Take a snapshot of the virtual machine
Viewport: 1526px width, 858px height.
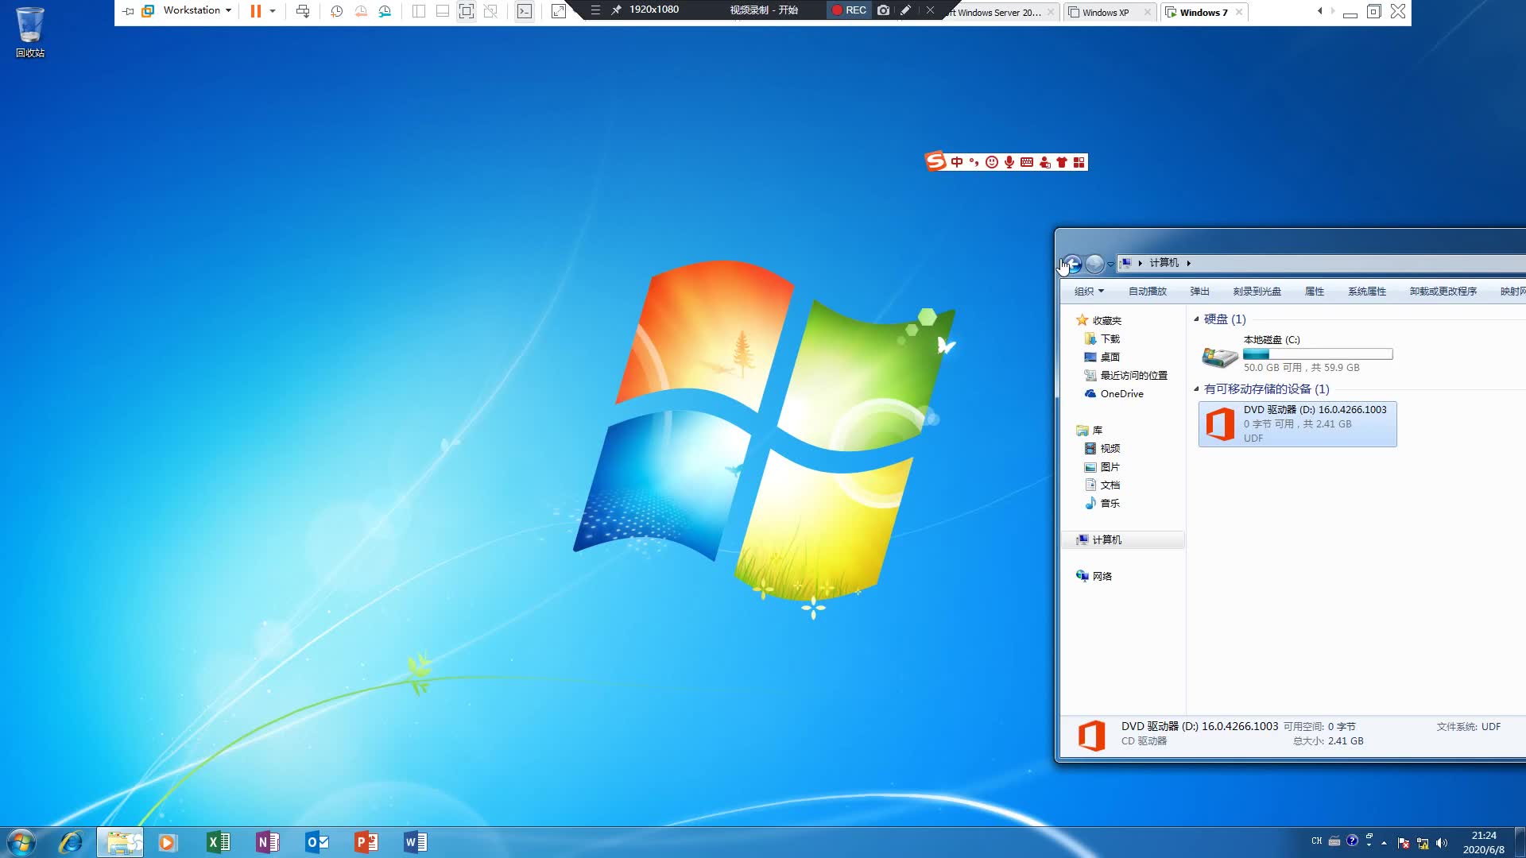click(x=335, y=11)
